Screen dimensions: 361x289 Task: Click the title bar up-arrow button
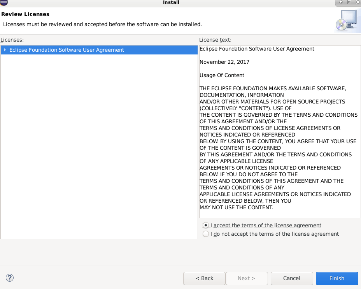[341, 2]
